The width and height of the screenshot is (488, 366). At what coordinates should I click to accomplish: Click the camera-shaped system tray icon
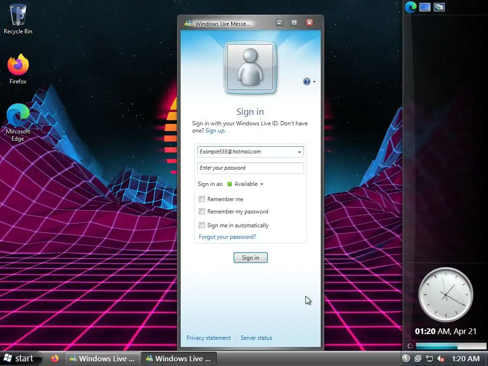[x=417, y=358]
